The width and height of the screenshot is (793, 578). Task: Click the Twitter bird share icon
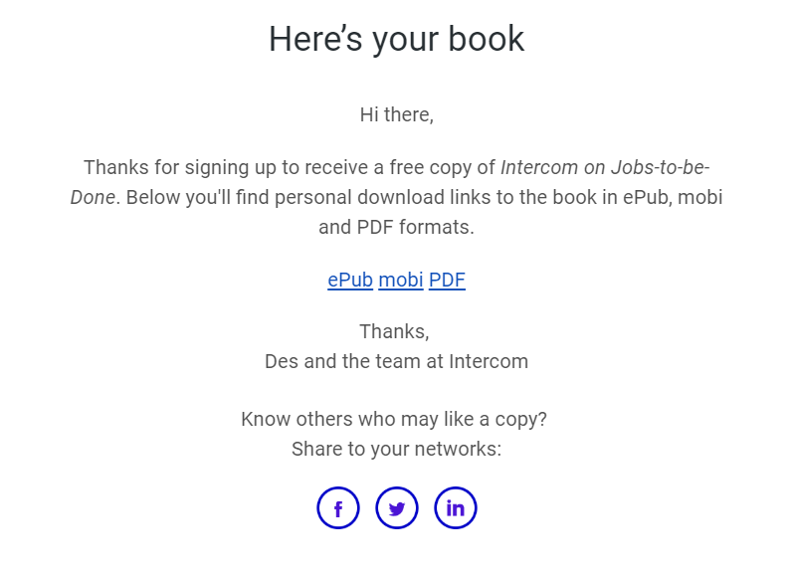tap(396, 507)
